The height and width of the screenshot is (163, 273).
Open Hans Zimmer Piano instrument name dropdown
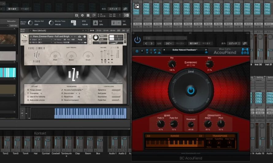(x=51, y=37)
